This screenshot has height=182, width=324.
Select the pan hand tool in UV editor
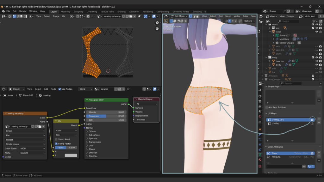pyautogui.click(x=157, y=29)
